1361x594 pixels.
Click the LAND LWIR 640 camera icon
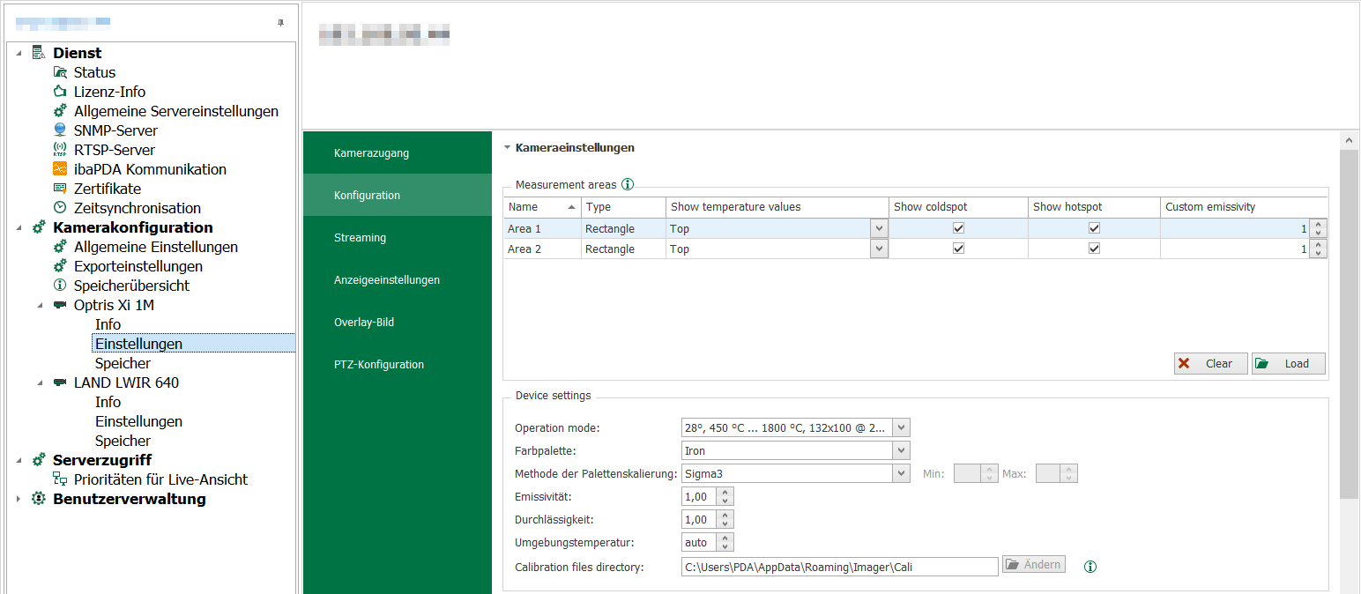[60, 382]
